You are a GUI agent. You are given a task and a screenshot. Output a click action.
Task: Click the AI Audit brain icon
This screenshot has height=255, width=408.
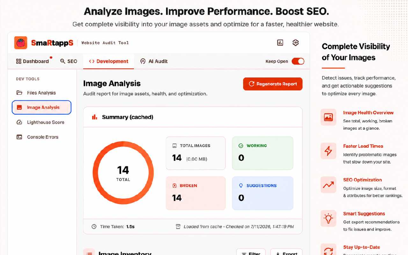143,61
